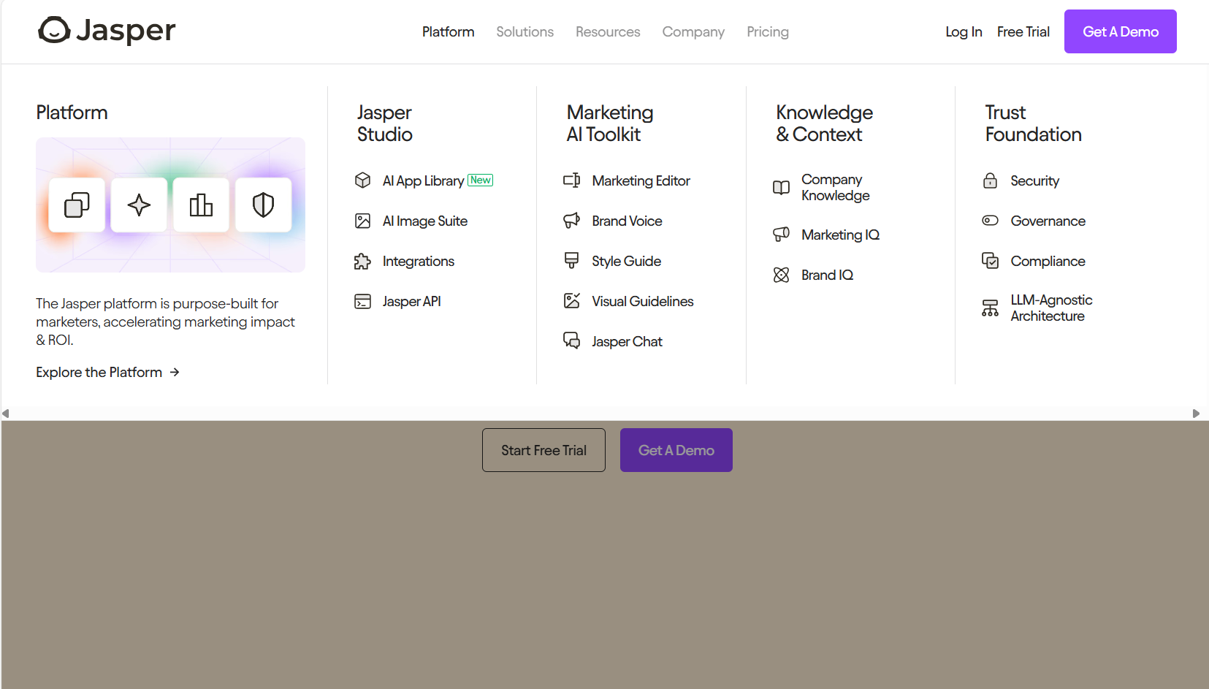Click the sparkle star tile in Platform image
Viewport: 1209px width, 689px height.
point(139,205)
